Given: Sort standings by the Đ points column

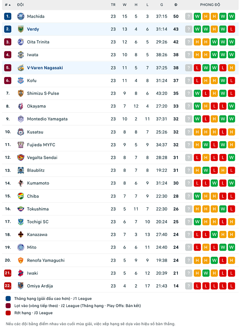Looking at the screenshot, I should (x=176, y=5).
